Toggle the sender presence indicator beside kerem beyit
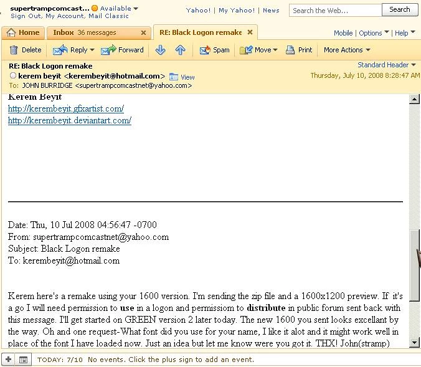 click(12, 76)
